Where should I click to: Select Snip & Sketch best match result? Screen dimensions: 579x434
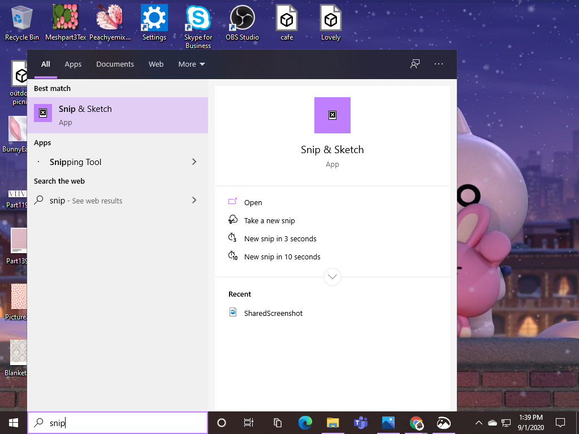[118, 115]
